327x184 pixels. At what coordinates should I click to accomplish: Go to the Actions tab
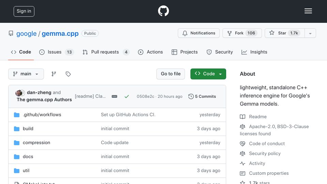coord(150,52)
